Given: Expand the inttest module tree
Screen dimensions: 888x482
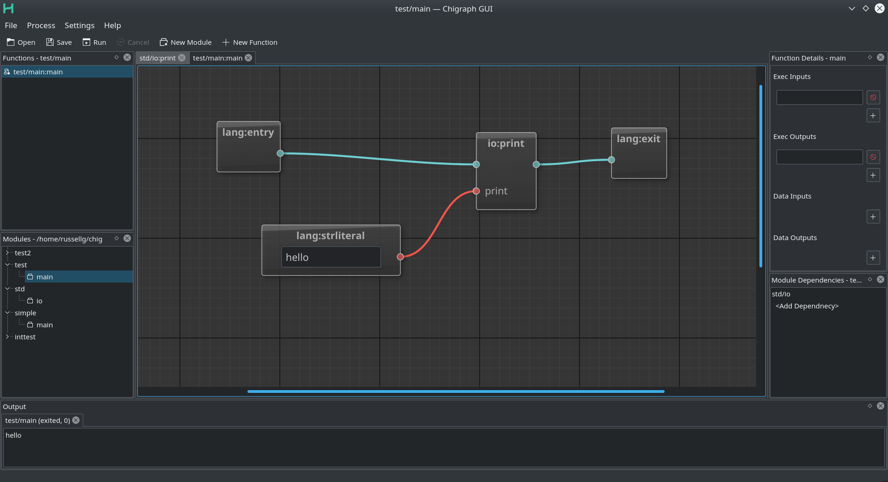Looking at the screenshot, I should point(7,337).
